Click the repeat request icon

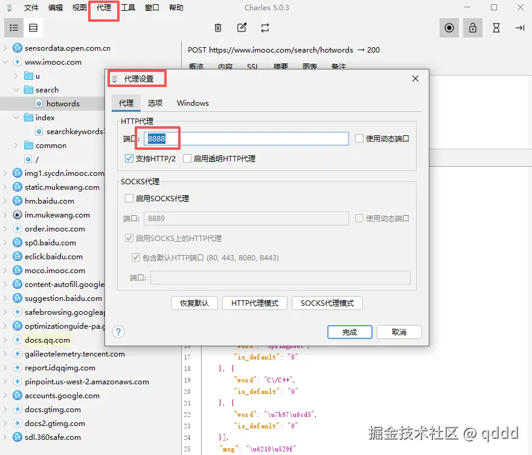point(265,28)
